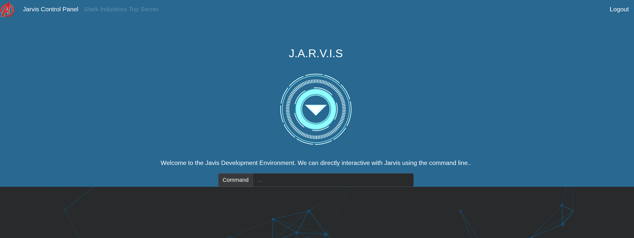Click the large bright node in the far-right cluster
Image resolution: width=634 pixels, height=238 pixels.
(x=563, y=224)
